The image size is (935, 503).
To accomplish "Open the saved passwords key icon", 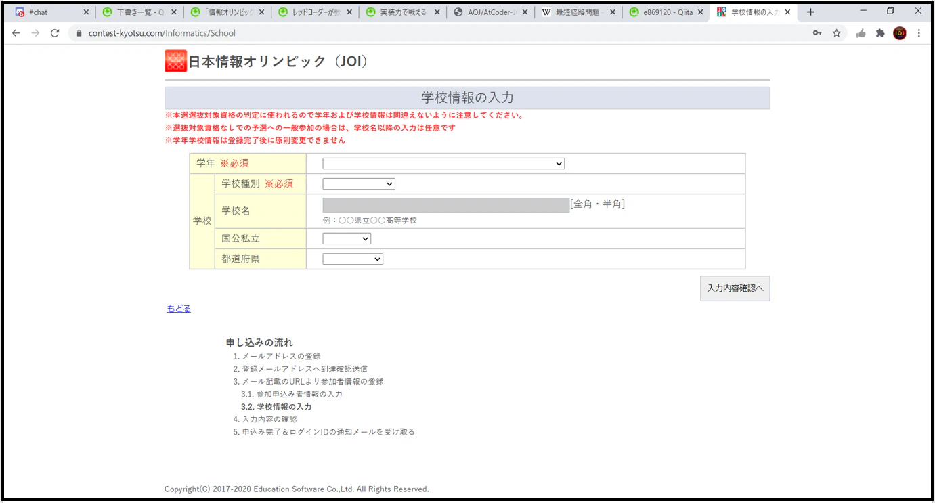I will click(x=817, y=33).
